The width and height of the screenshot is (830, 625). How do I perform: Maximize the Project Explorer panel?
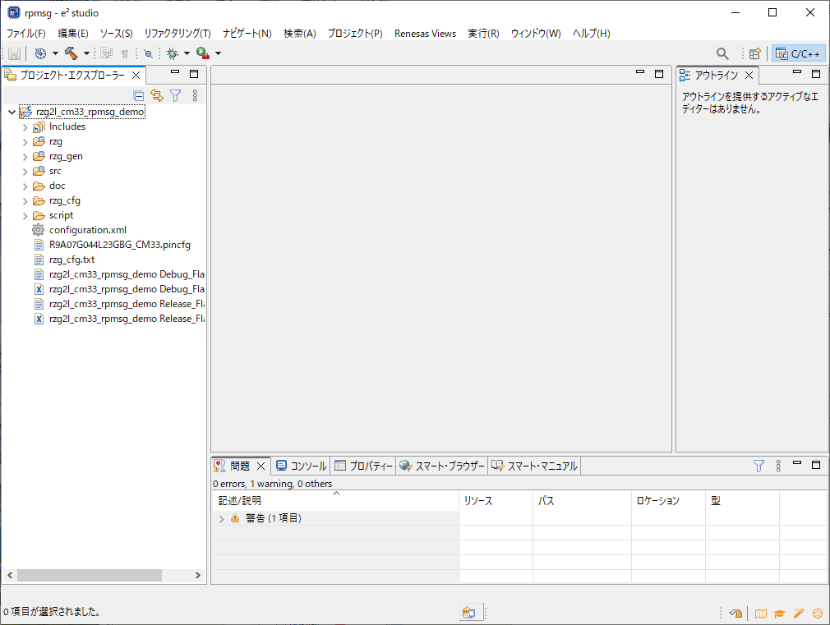pos(194,74)
